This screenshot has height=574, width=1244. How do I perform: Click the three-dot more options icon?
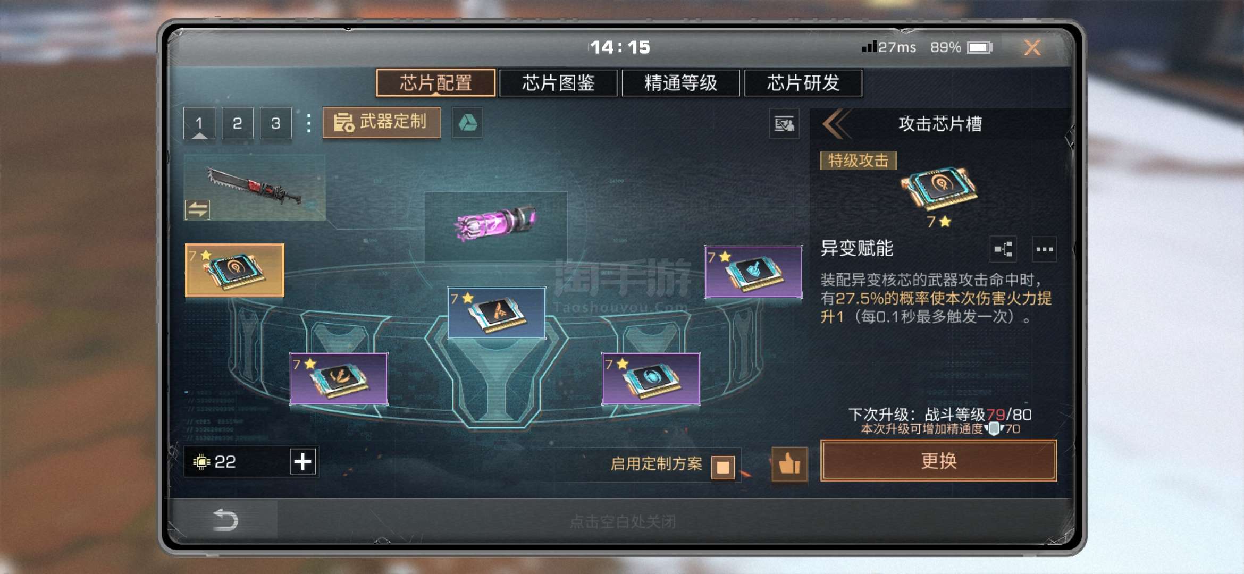1044,249
